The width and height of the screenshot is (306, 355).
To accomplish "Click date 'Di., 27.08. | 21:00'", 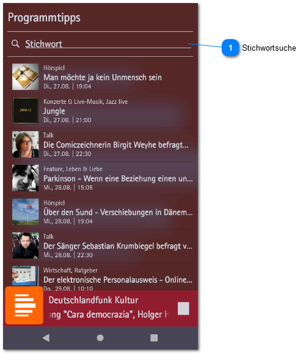I will (67, 120).
